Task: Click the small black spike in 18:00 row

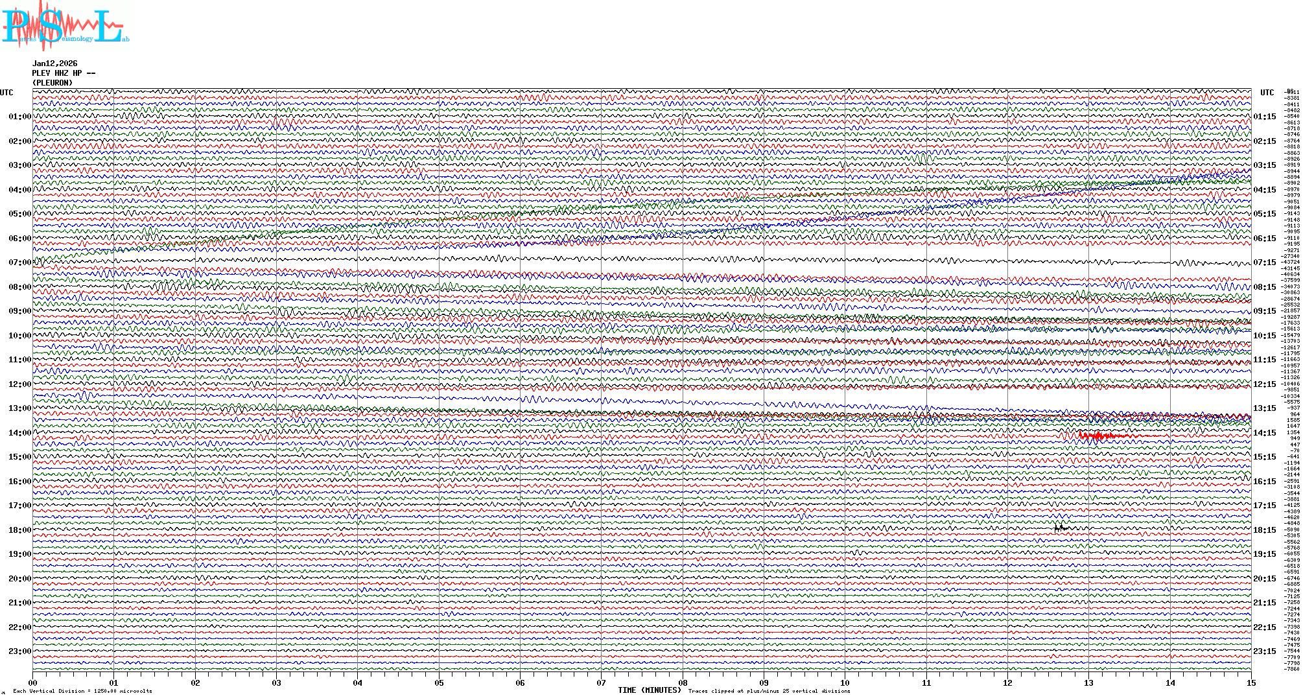Action: 1059,528
